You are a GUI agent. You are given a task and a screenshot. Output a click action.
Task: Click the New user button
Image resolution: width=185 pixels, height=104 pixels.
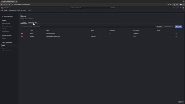pos(178,27)
